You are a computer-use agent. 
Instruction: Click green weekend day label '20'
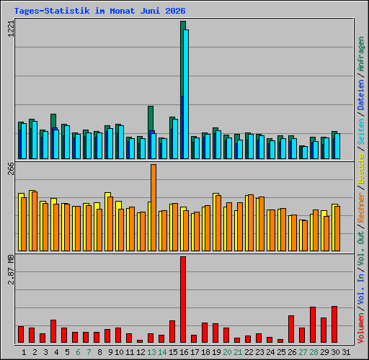(227, 352)
